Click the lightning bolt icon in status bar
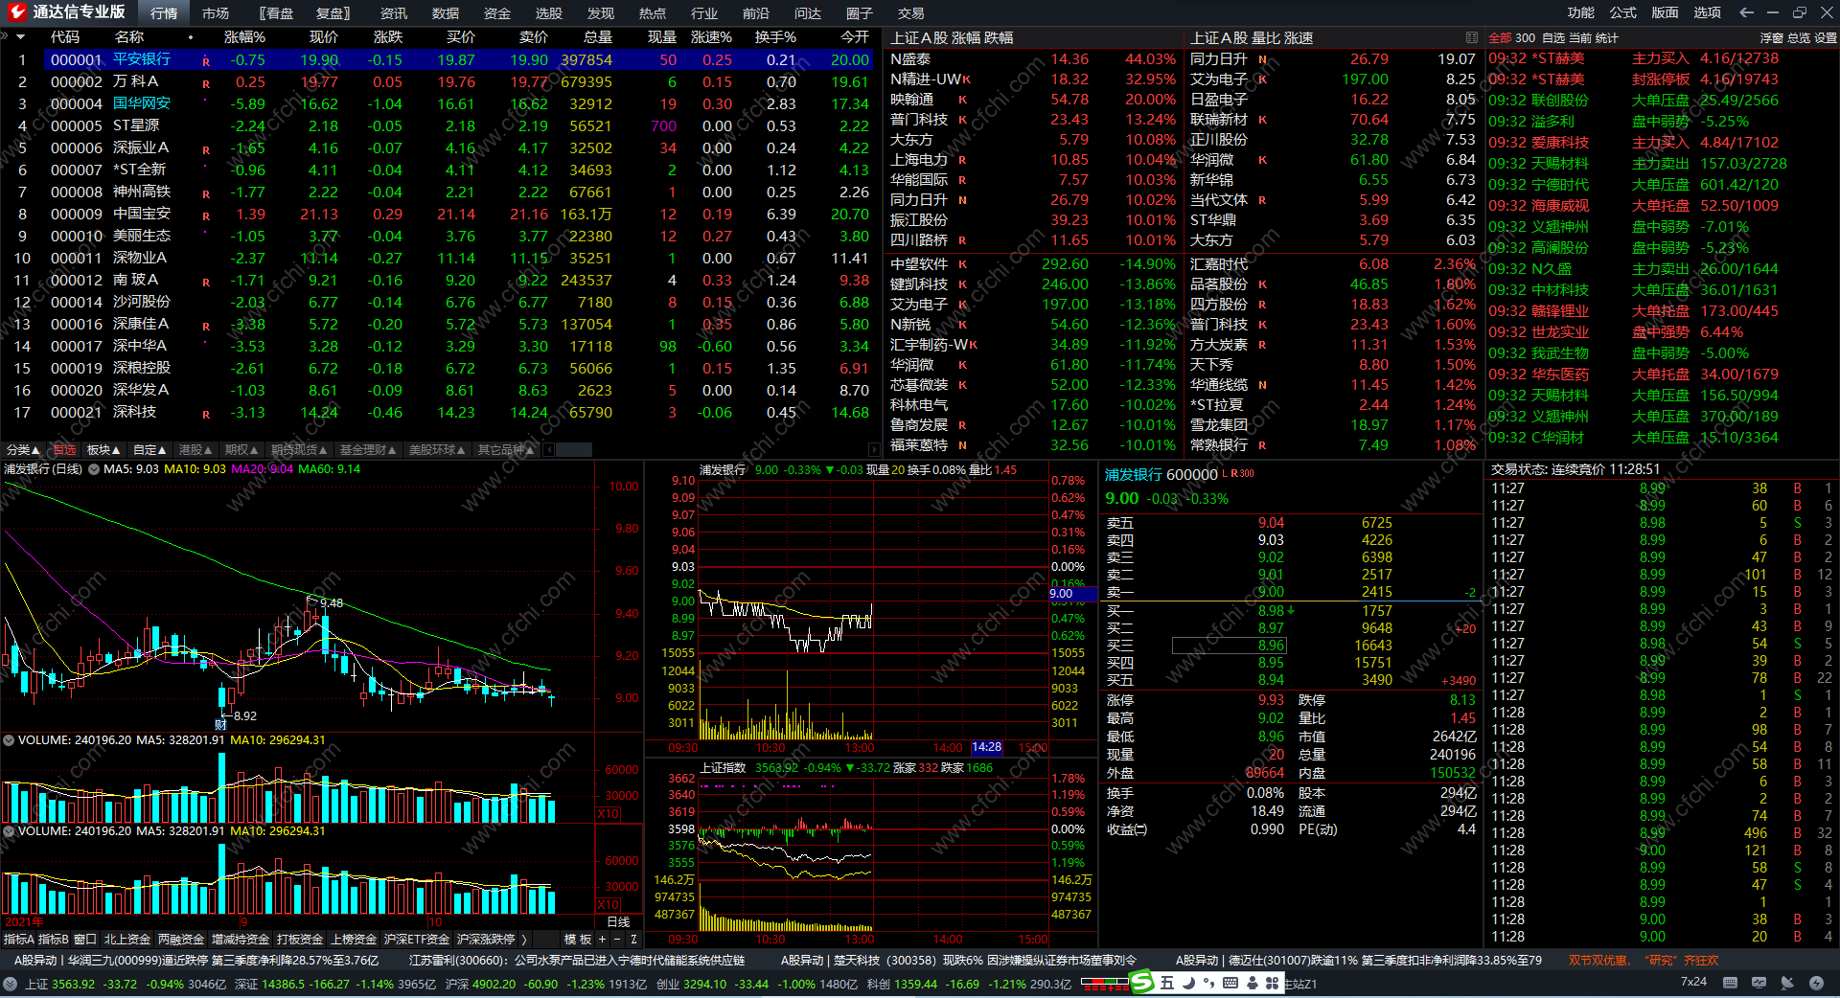The height and width of the screenshot is (998, 1840). (1816, 983)
